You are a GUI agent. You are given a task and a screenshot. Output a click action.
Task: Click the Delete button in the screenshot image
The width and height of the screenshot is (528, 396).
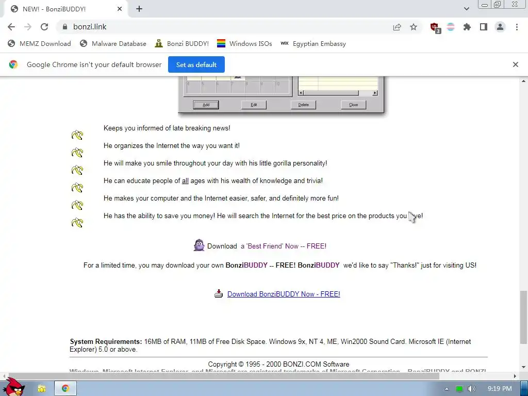(x=303, y=105)
